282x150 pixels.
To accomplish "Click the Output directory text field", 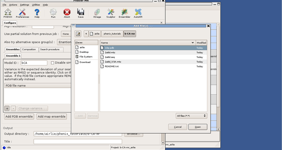I will 78,134.
